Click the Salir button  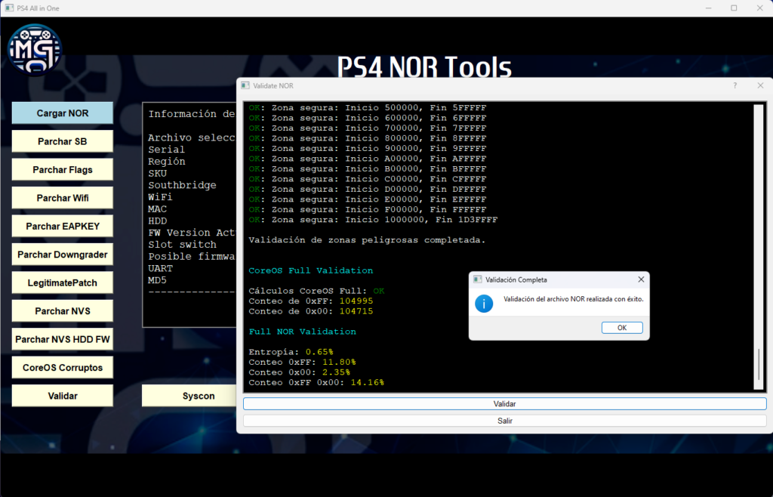[x=504, y=421]
